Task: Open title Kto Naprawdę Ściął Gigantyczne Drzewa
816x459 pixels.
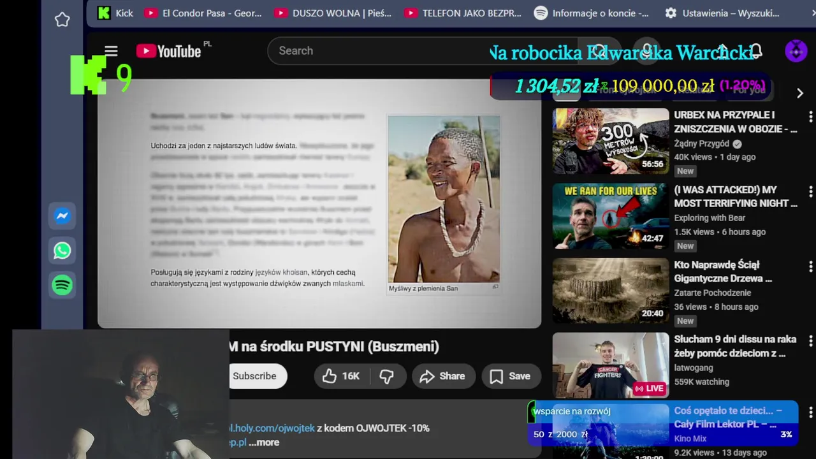Action: click(x=724, y=272)
